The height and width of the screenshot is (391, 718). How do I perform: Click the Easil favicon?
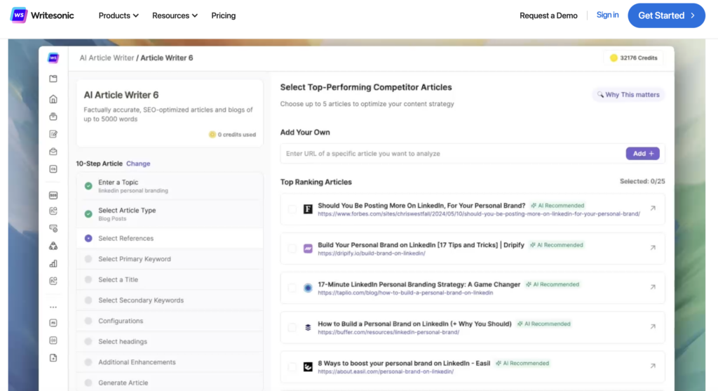click(x=308, y=366)
